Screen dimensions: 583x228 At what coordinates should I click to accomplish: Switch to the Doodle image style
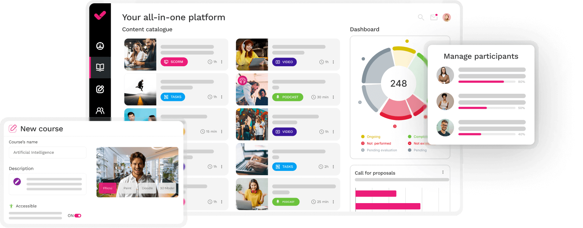pyautogui.click(x=147, y=188)
